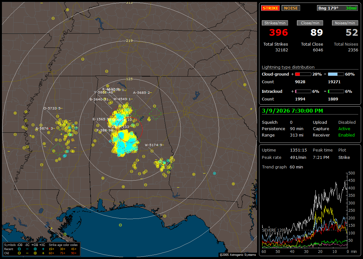Click the 125 range ring label

pos(129,79)
